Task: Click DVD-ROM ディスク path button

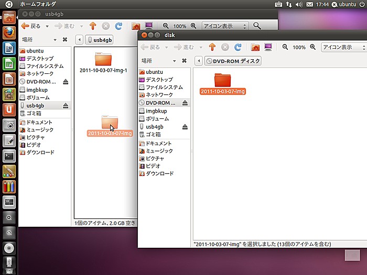Action: (233, 61)
